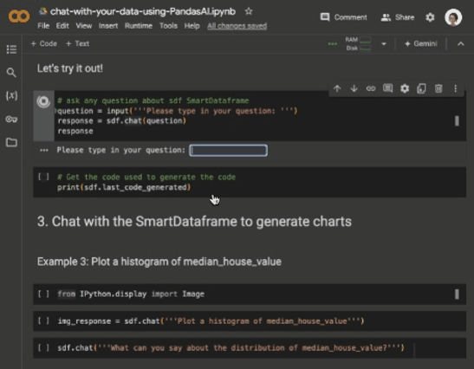Stop the running cell execution button
The height and width of the screenshot is (369, 474).
click(43, 101)
